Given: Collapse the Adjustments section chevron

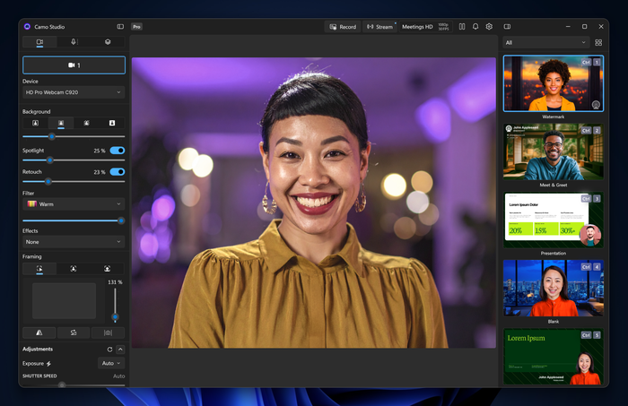Looking at the screenshot, I should click(x=120, y=350).
